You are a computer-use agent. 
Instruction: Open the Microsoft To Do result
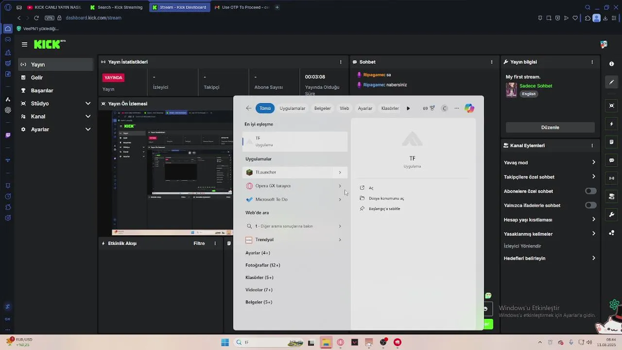coord(295,199)
